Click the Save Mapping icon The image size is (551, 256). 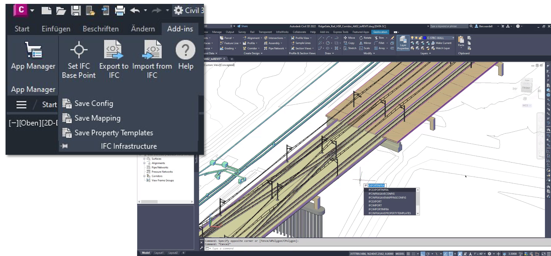[x=67, y=118]
